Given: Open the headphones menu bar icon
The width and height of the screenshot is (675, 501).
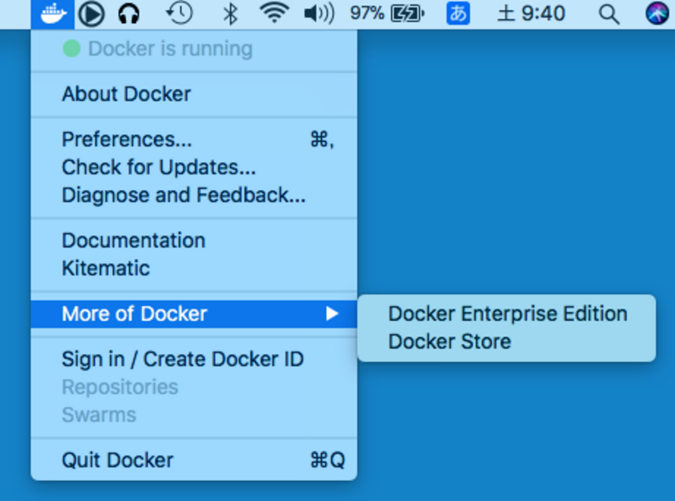Looking at the screenshot, I should (128, 14).
